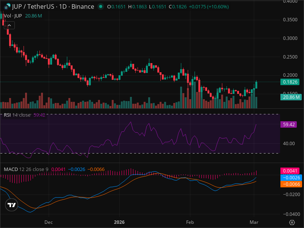Click the −0.0200 MACD scale label
This screenshot has height=228, width=304.
pos(291,195)
